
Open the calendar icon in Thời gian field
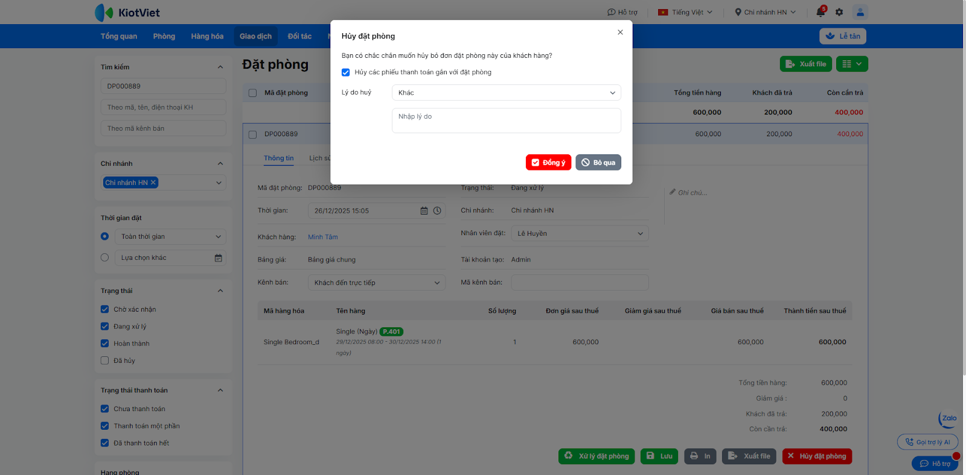click(424, 211)
